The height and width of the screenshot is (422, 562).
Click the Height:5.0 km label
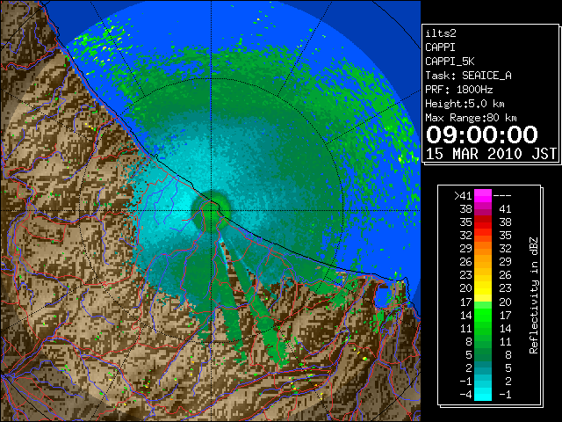(465, 104)
